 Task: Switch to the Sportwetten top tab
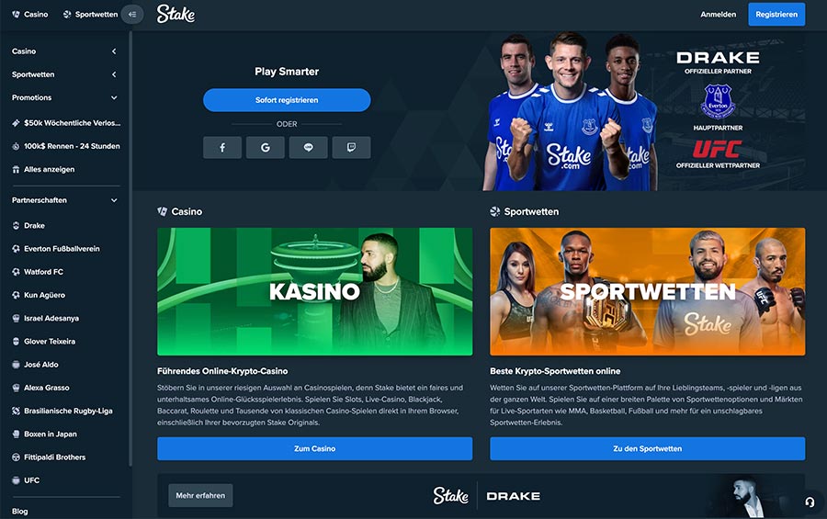click(90, 15)
